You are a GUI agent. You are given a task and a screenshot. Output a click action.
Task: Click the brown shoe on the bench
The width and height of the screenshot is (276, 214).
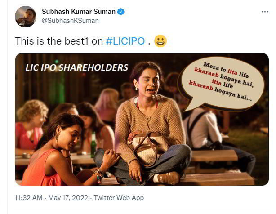click(x=167, y=178)
